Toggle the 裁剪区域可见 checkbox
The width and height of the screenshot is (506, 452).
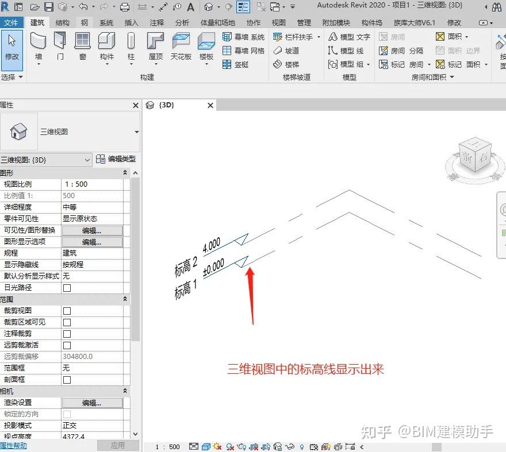click(67, 322)
